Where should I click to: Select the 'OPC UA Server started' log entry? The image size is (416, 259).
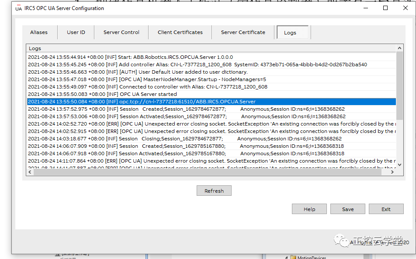point(211,94)
